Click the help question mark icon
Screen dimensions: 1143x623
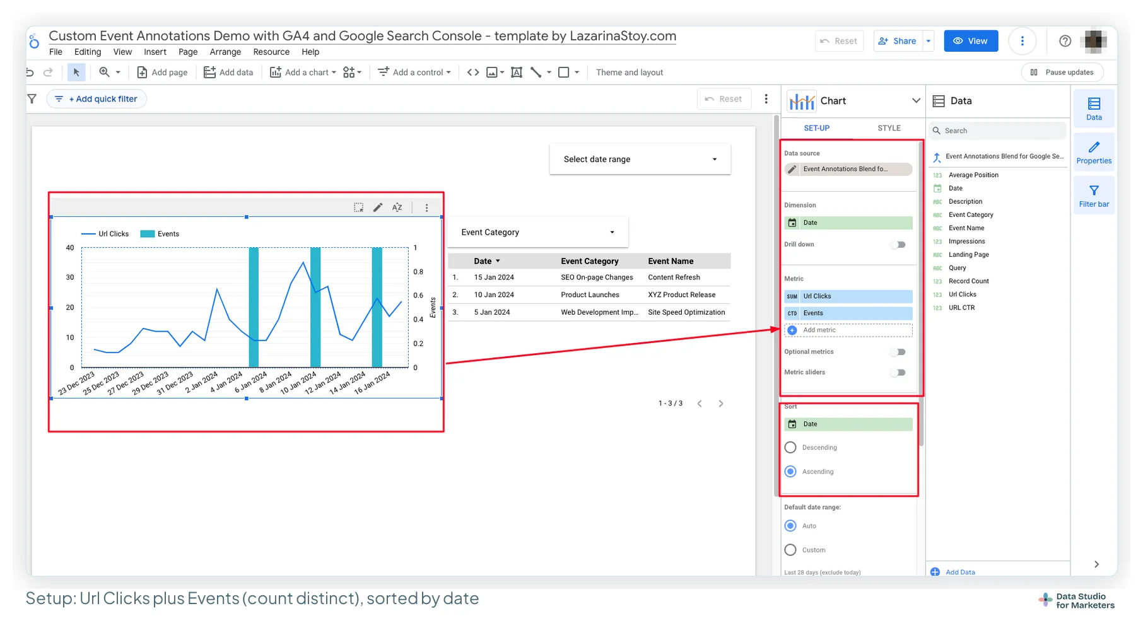click(x=1065, y=41)
